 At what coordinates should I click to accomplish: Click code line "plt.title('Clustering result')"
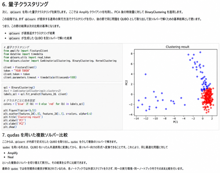(23, 117)
